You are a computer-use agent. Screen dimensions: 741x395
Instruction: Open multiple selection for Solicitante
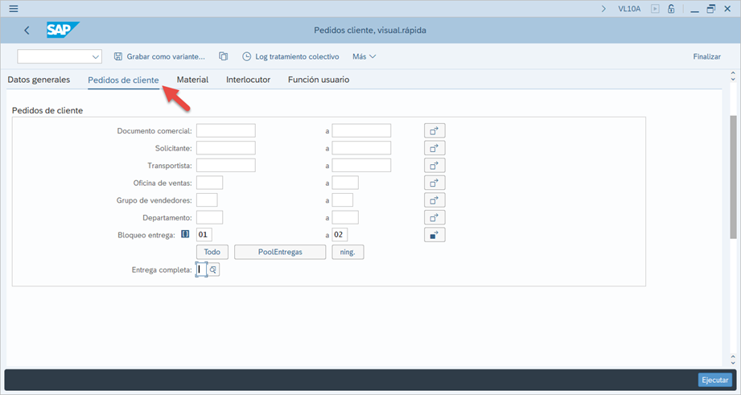(434, 148)
